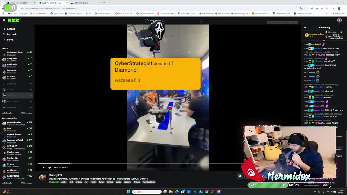347x195 pixels.
Task: Open marvel_fitness recommended channel
Action: click(17, 135)
